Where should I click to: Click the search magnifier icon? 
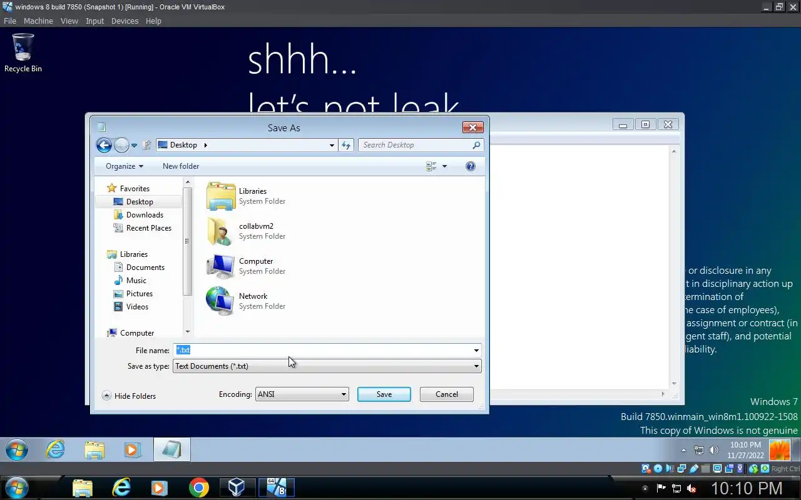(x=476, y=145)
